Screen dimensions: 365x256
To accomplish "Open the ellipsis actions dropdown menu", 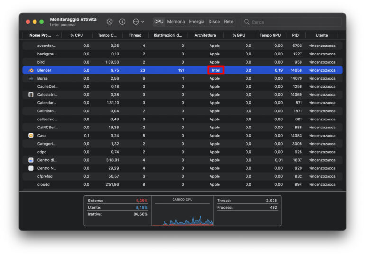I will coord(138,22).
